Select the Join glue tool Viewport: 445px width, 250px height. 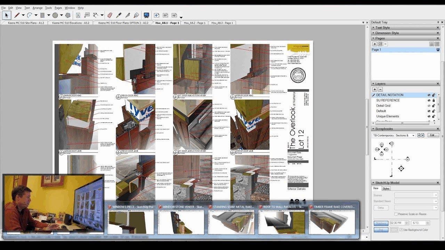(x=136, y=15)
